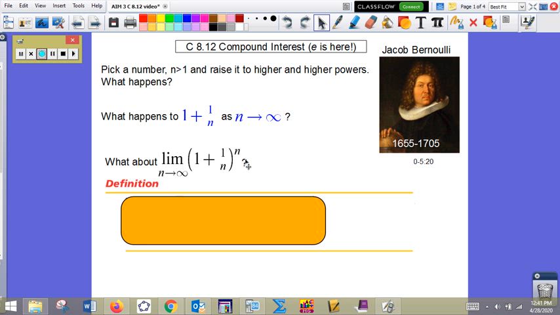The image size is (560, 315).
Task: Undo the last action
Action: (x=287, y=23)
